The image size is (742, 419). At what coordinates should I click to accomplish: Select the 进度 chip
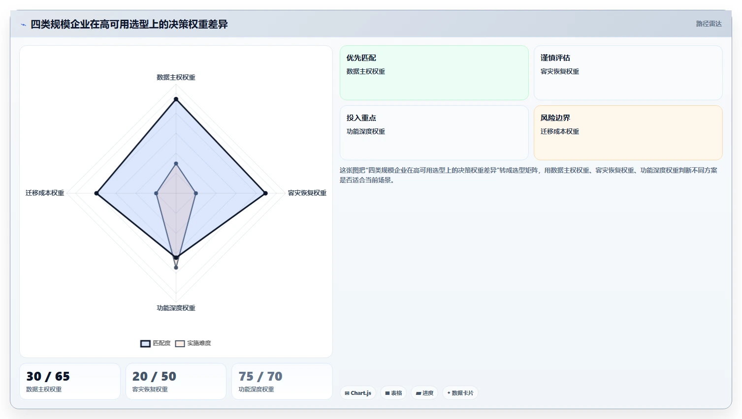coord(424,393)
